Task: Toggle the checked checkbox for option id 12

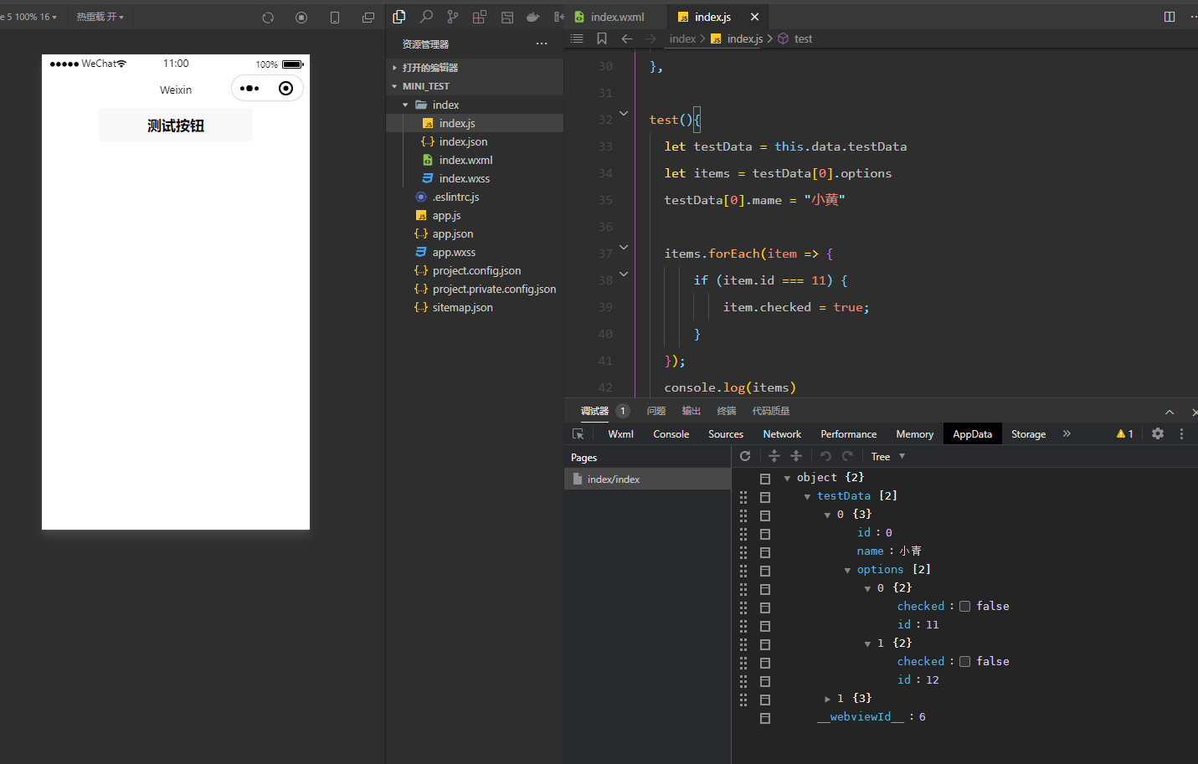Action: (x=964, y=662)
